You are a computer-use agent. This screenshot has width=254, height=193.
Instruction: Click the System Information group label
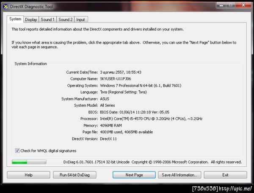31,64
